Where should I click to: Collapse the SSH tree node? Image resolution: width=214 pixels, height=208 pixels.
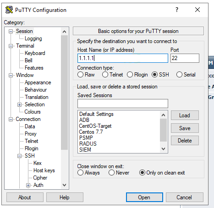(19, 156)
